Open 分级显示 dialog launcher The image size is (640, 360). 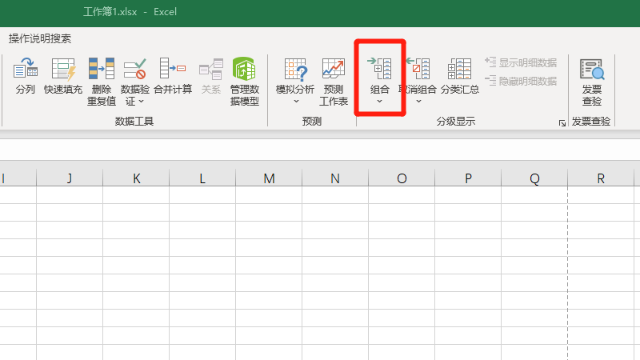(x=562, y=122)
